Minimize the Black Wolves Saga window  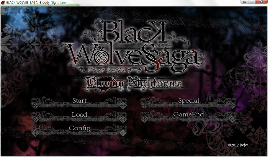(x=244, y=2)
